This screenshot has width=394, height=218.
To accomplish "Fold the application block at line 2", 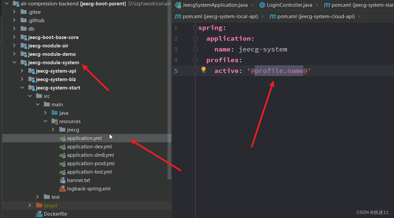I will coord(195,39).
